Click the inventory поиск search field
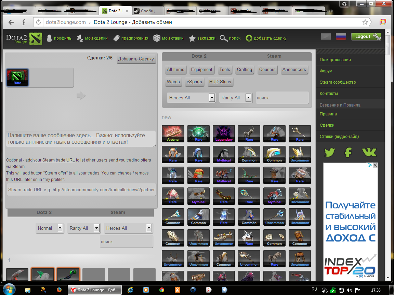394x295 pixels. coord(127,242)
